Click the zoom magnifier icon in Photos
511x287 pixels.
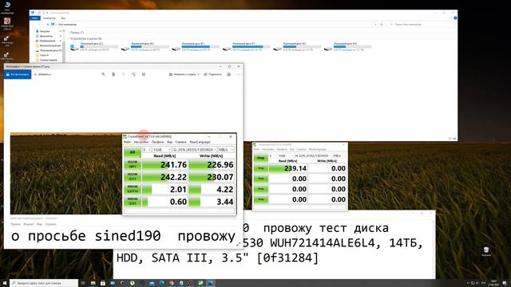103,74
